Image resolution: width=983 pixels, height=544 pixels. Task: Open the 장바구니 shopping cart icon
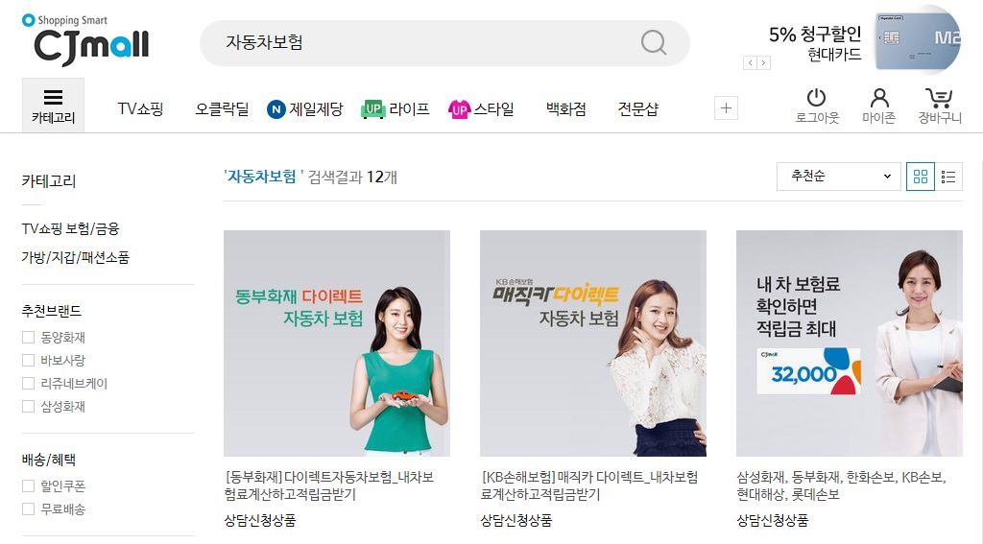click(x=939, y=98)
